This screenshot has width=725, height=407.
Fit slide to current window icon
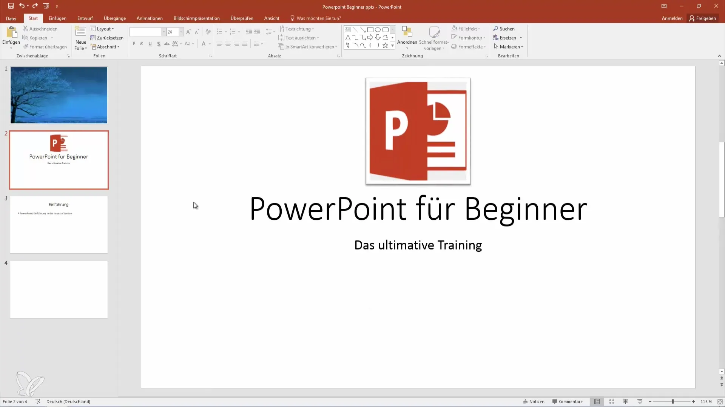(x=720, y=402)
